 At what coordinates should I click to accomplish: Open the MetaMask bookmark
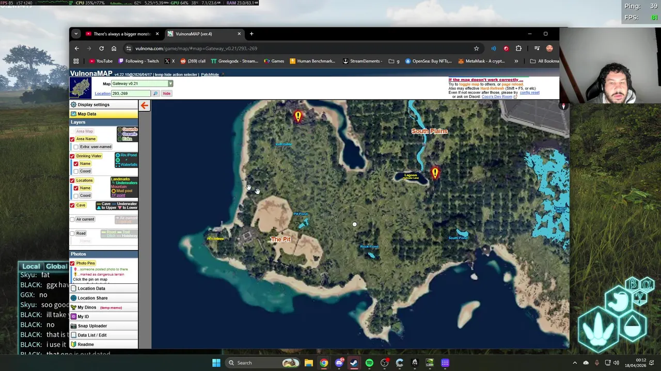pyautogui.click(x=481, y=61)
